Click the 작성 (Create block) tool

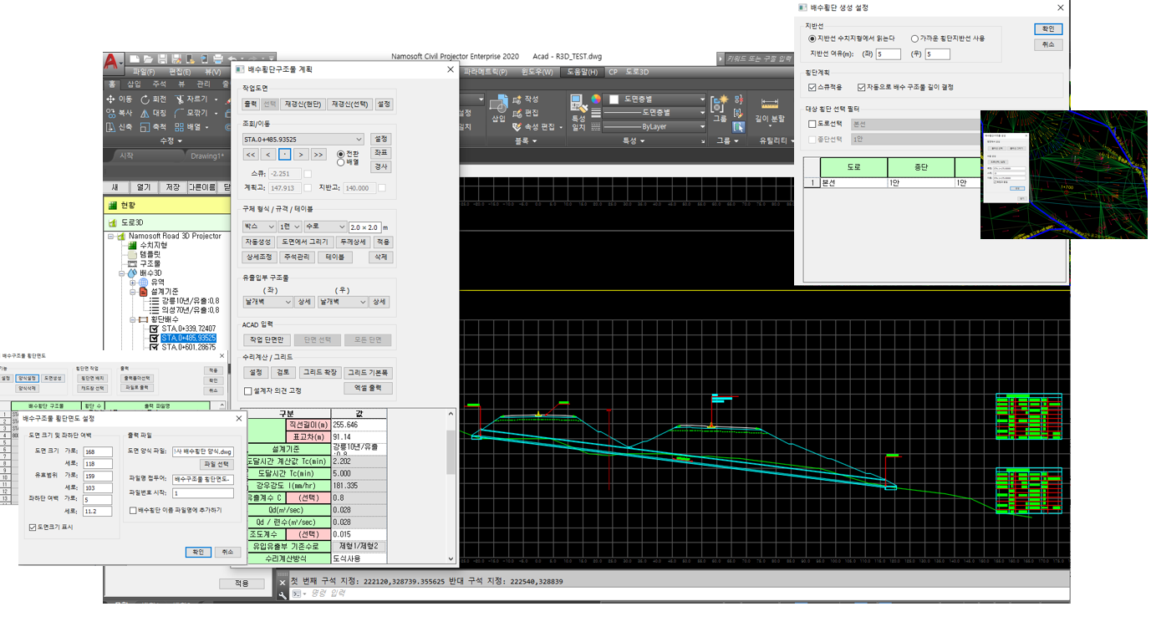pos(526,99)
